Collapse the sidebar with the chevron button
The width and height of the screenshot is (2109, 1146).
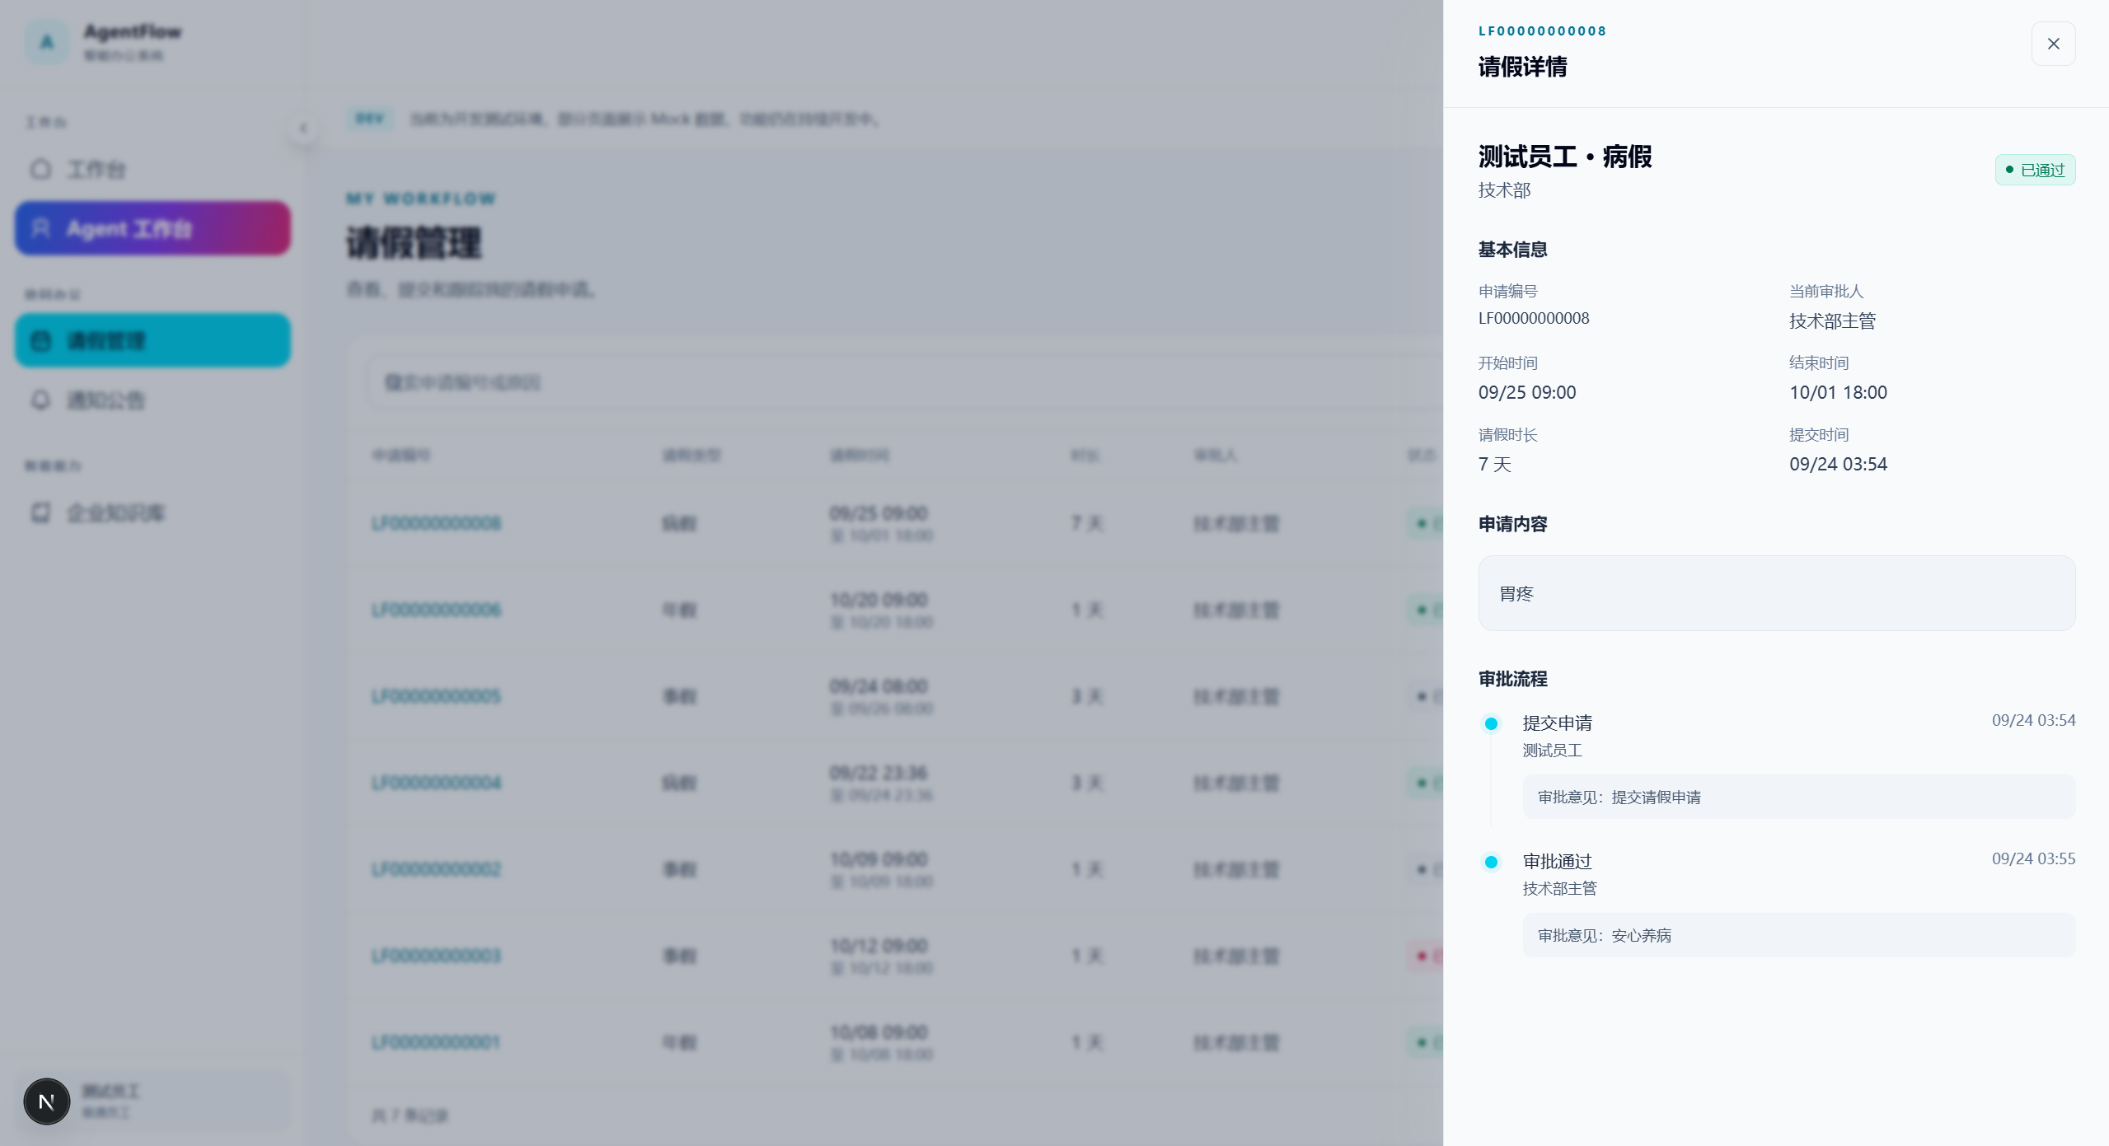pos(303,128)
